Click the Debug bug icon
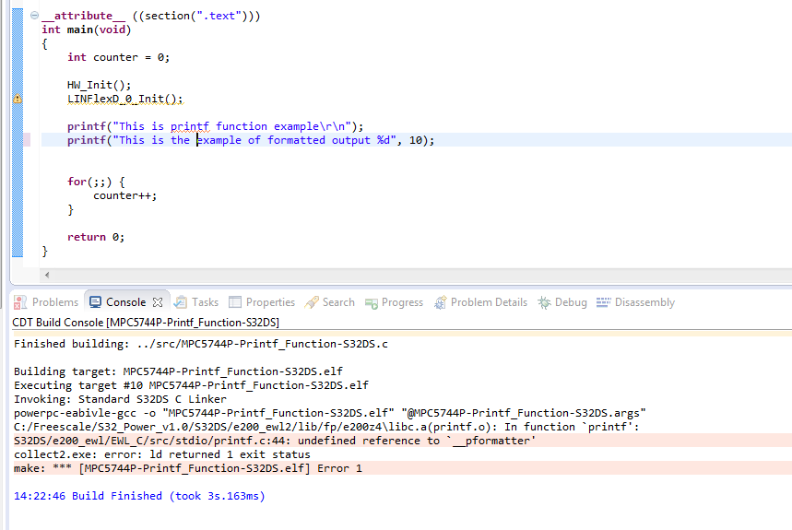792x530 pixels. click(544, 302)
